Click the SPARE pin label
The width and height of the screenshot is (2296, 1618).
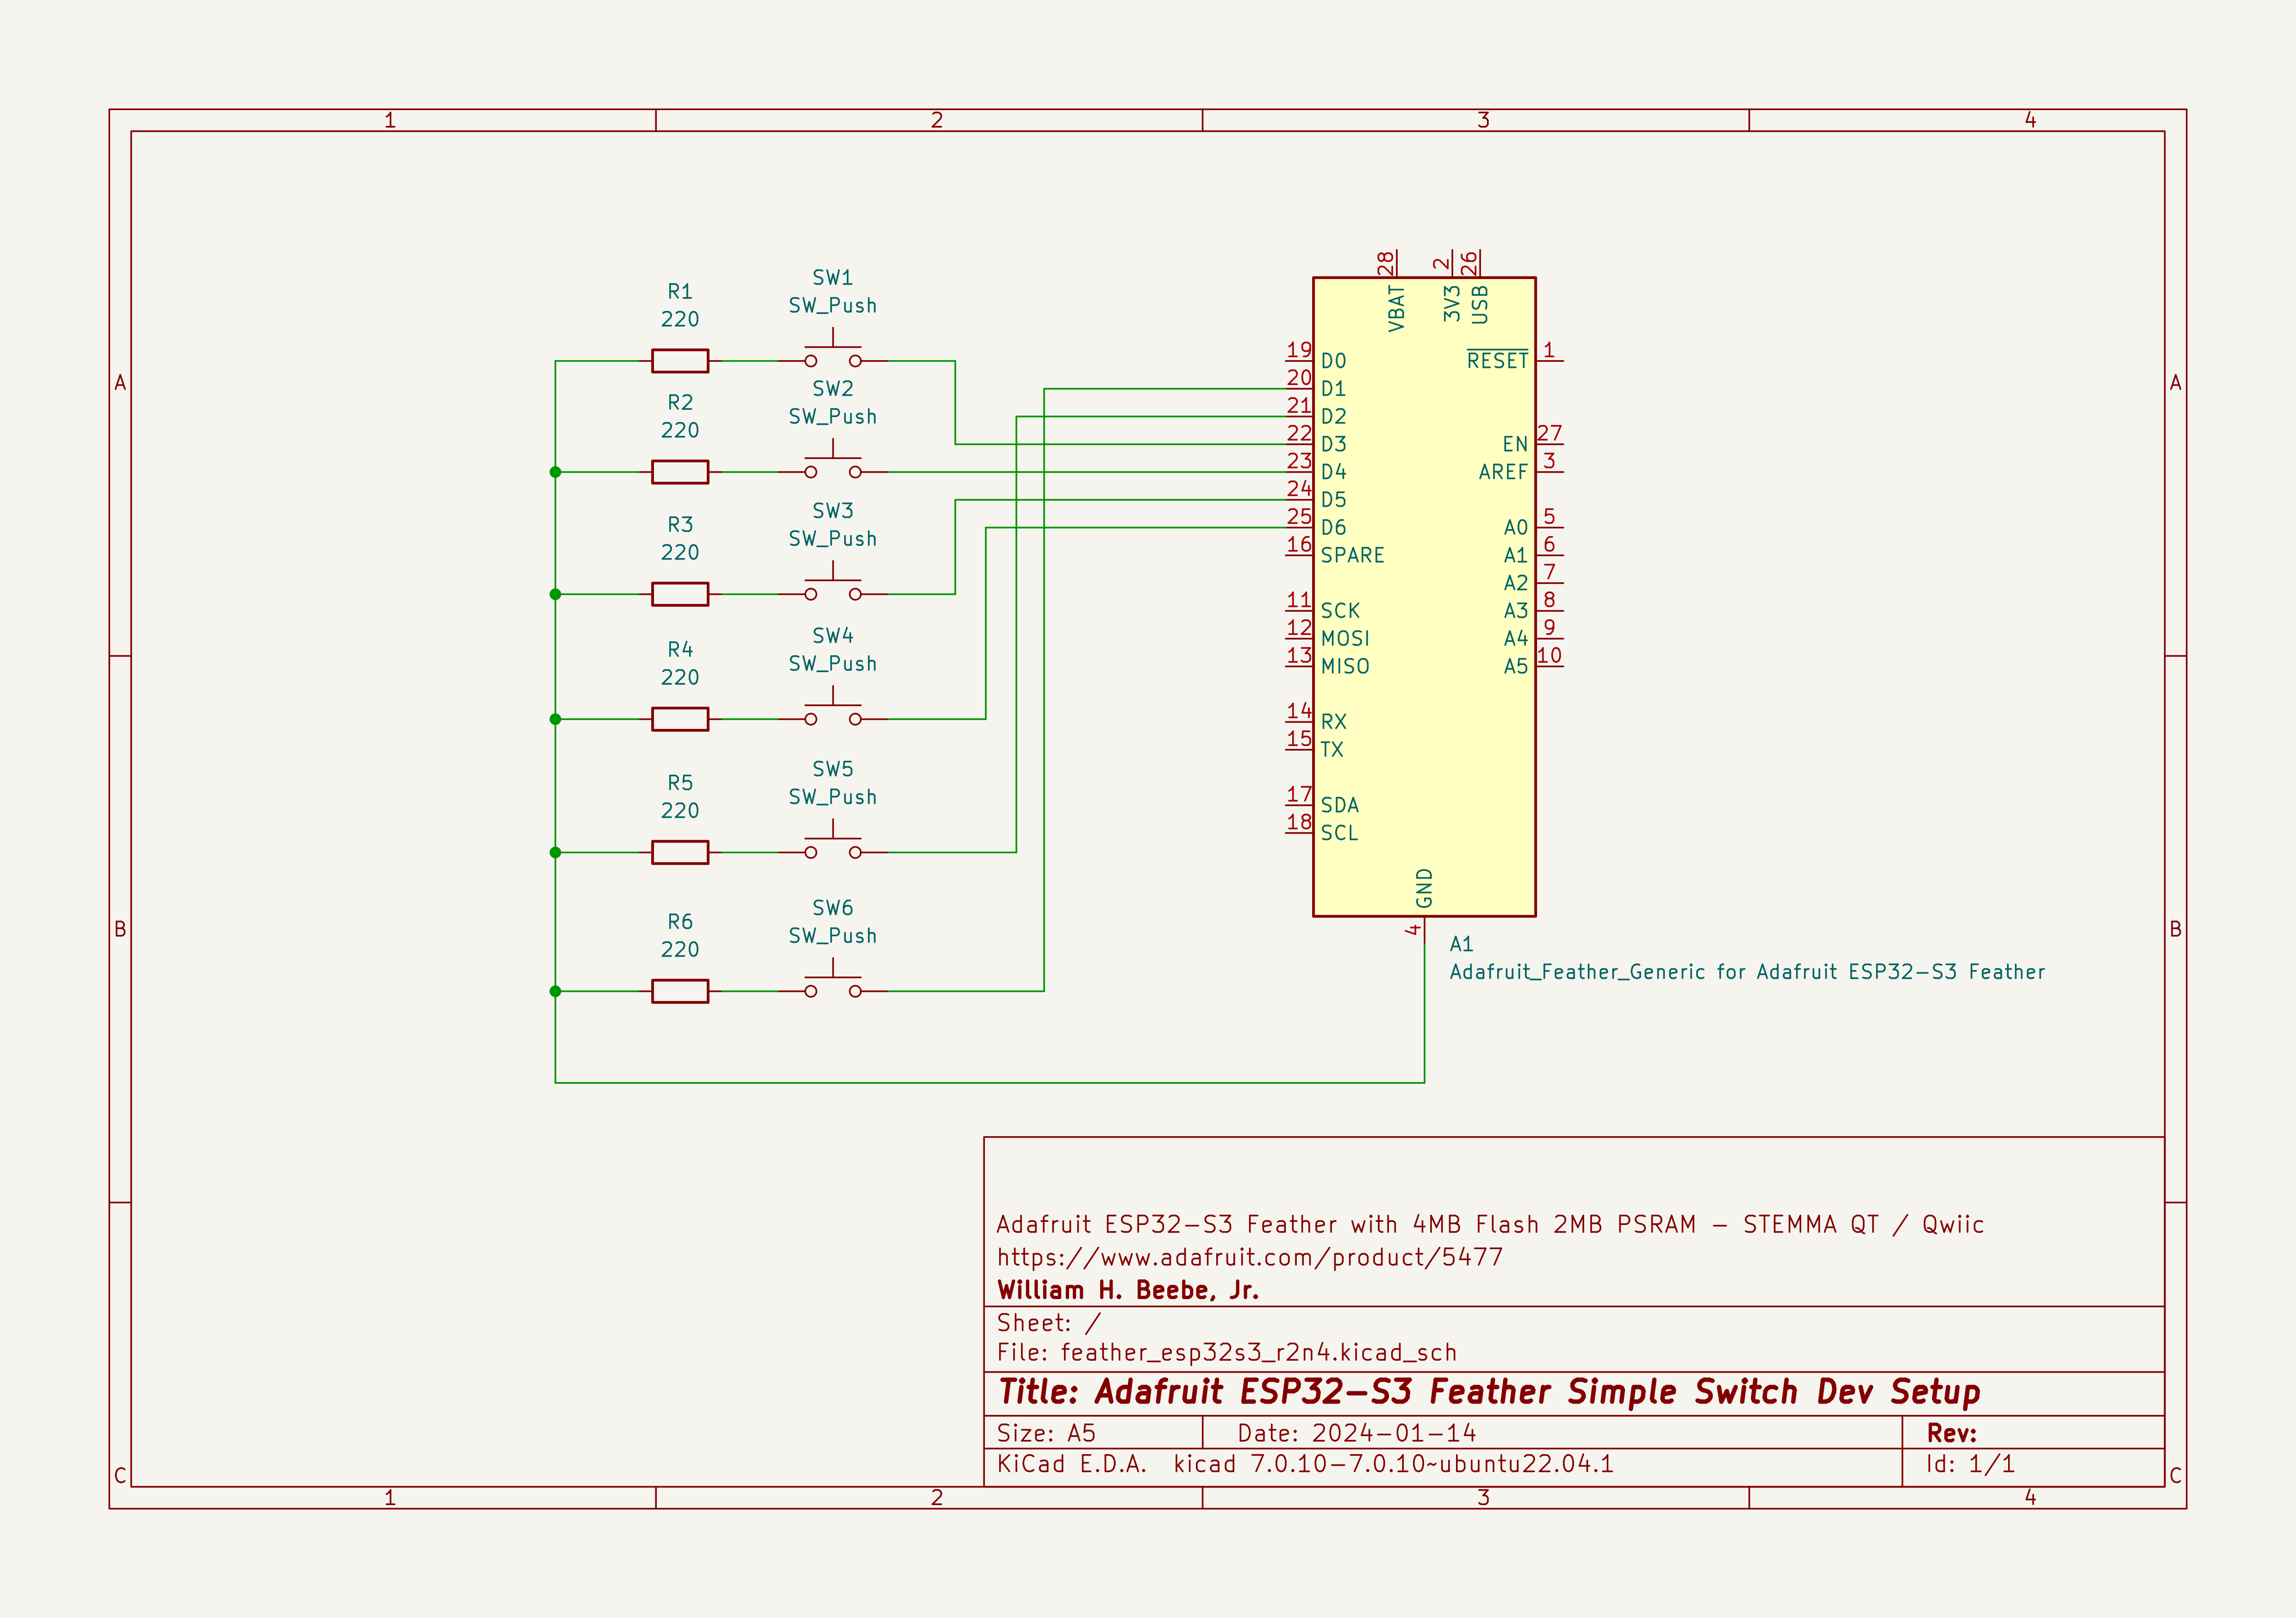[1353, 555]
